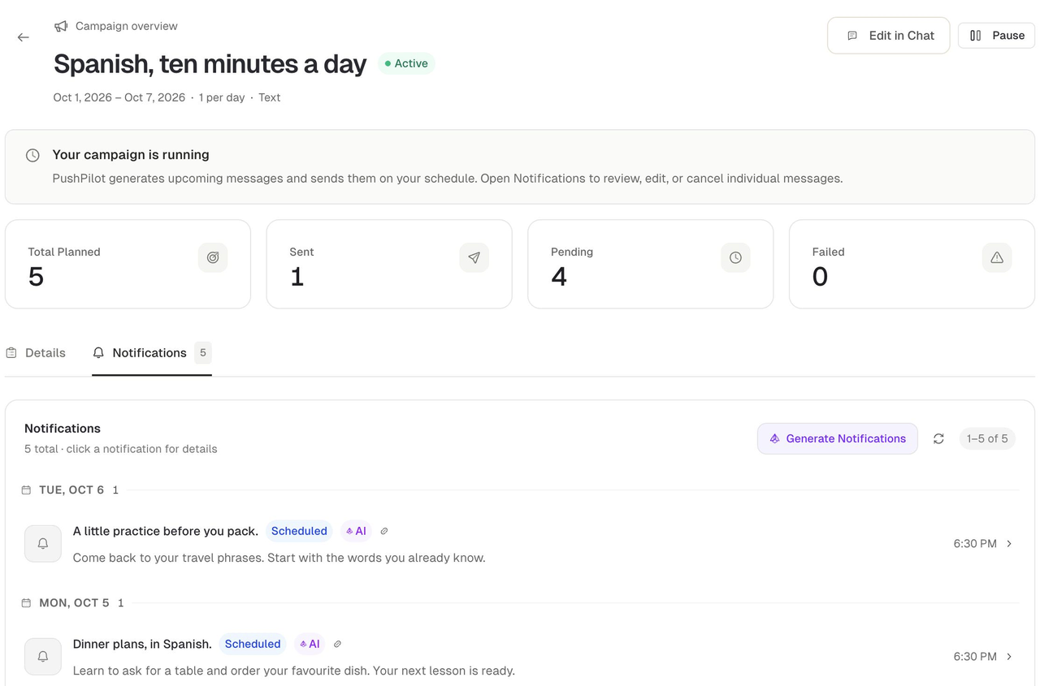This screenshot has height=686, width=1040.
Task: Click 'Come back to your travel phrases' message text
Action: click(x=279, y=558)
